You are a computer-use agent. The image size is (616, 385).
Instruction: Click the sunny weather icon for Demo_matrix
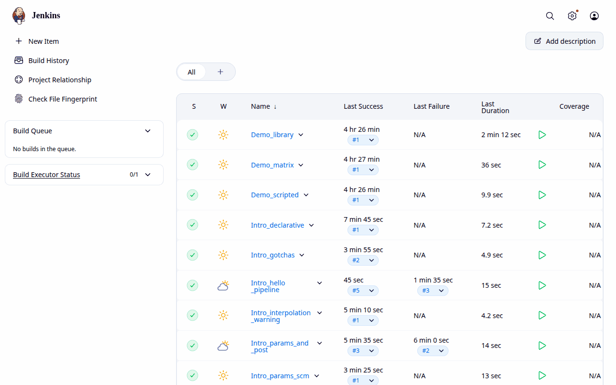tap(223, 165)
